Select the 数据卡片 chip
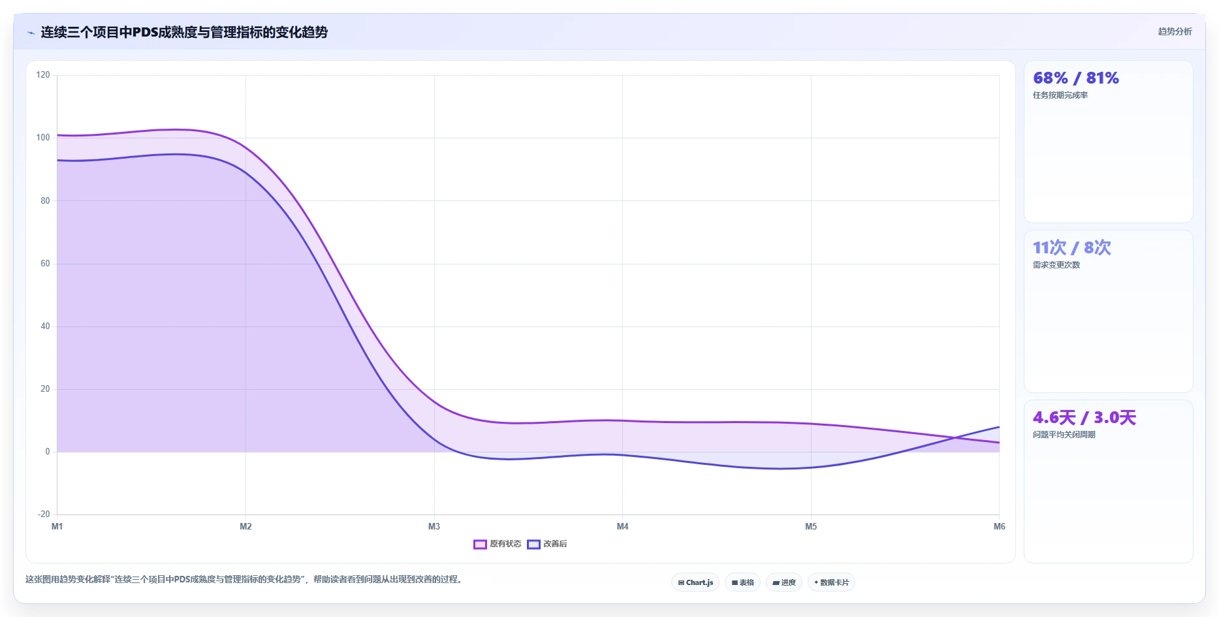1219x617 pixels. coord(831,582)
